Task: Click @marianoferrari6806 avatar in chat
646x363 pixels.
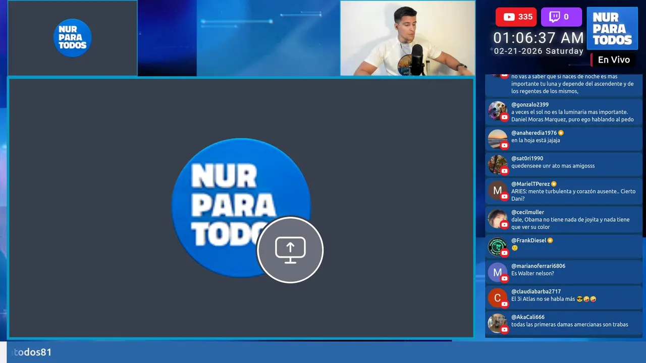Action: (x=498, y=272)
